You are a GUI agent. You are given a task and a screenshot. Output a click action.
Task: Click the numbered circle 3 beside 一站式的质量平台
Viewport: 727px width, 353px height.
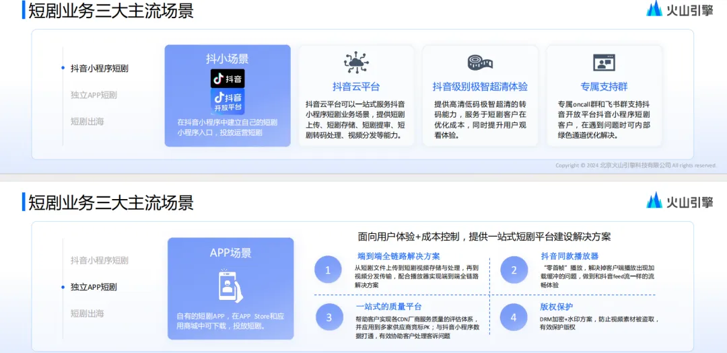tap(329, 317)
